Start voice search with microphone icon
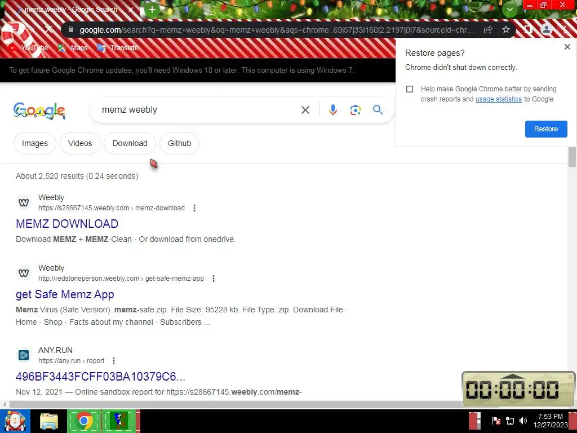 [x=333, y=110]
